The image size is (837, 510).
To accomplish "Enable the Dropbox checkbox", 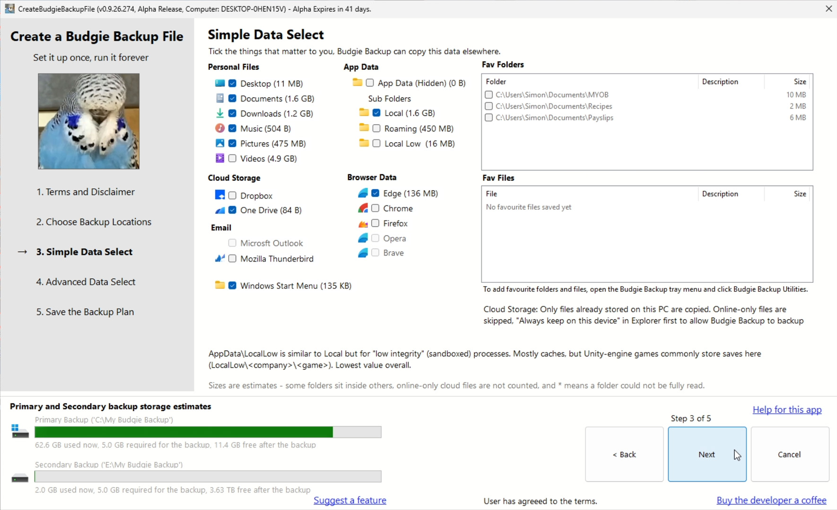I will pos(232,195).
